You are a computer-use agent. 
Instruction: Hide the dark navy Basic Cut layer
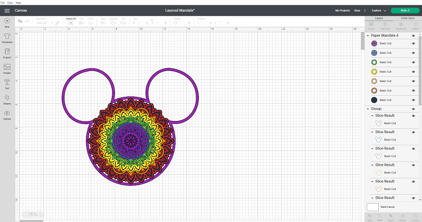click(x=414, y=100)
